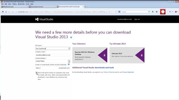Screen dimensions: 179x100
Task: Switch to the Download Overview tab
Action: coord(42,7)
